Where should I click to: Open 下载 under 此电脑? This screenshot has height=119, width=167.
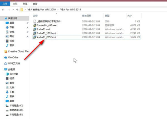tap(12, 92)
